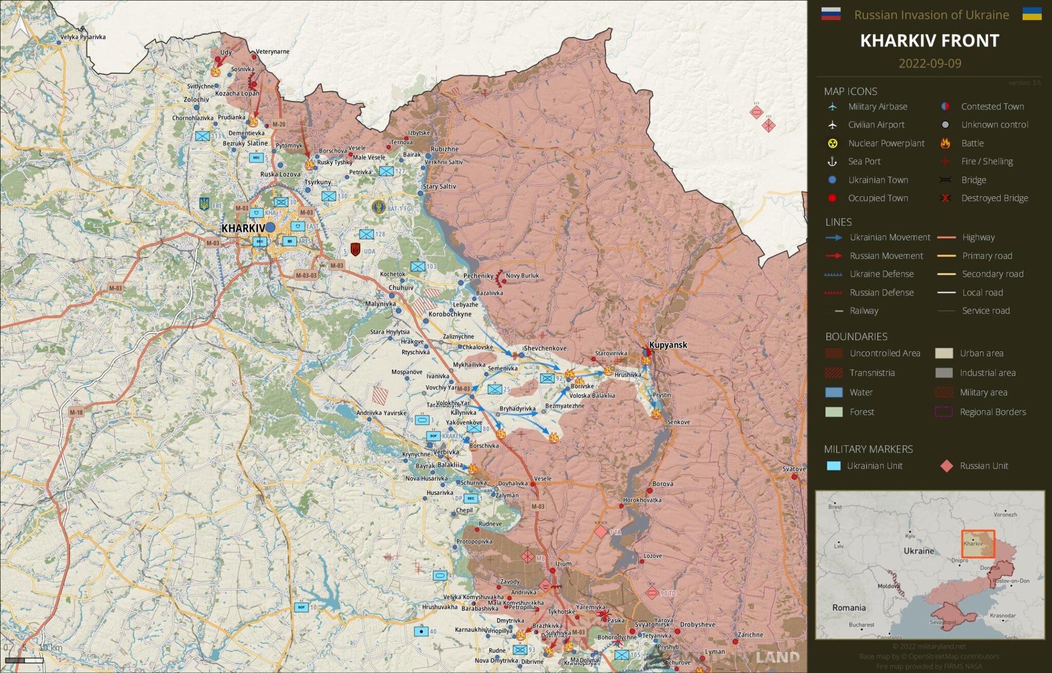
Task: Click the Ukrainian Unit blue swatch
Action: tap(834, 466)
